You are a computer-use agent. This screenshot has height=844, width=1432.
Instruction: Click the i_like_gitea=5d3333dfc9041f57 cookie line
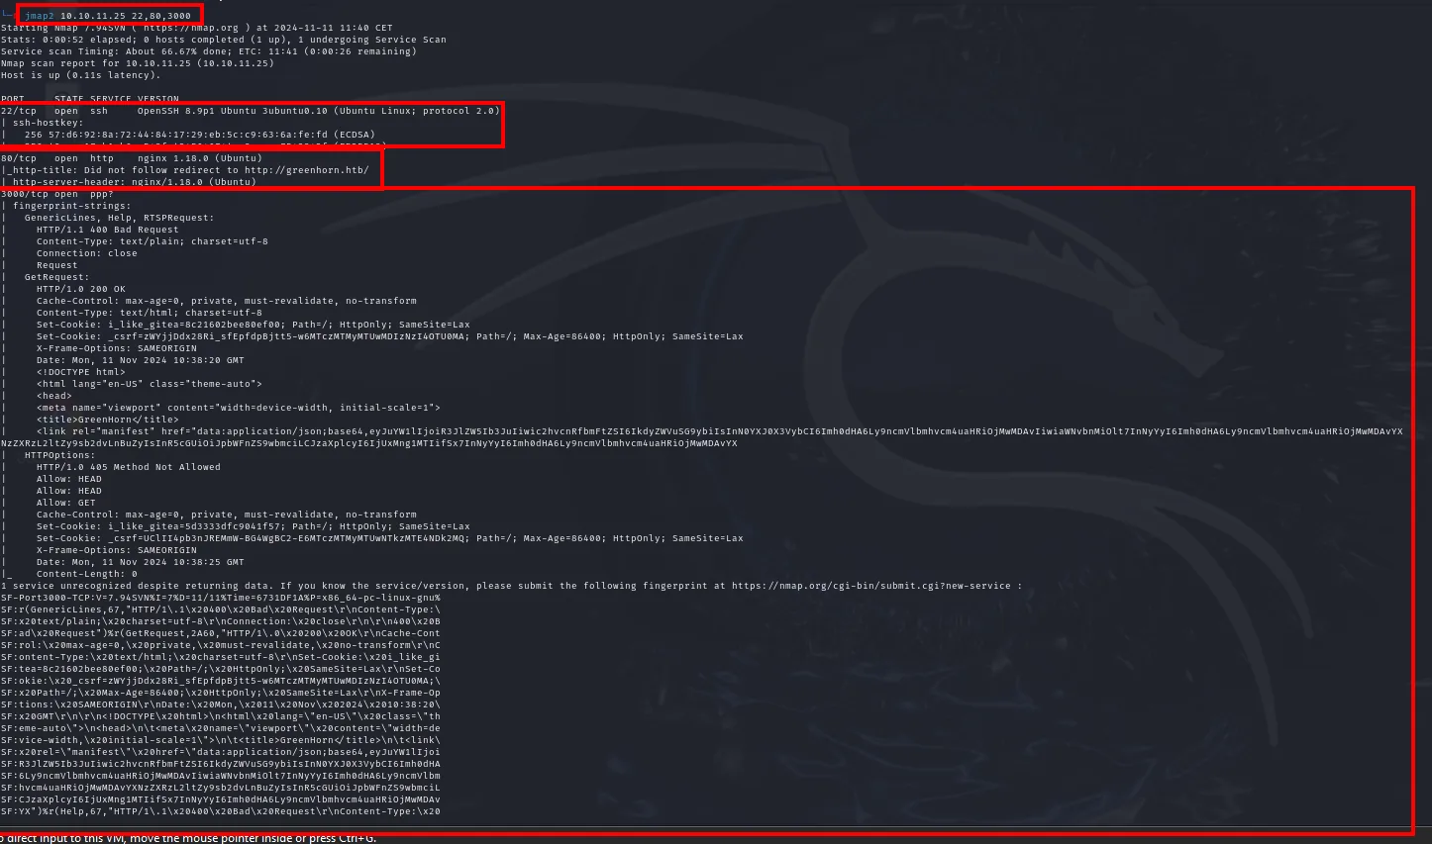254,526
